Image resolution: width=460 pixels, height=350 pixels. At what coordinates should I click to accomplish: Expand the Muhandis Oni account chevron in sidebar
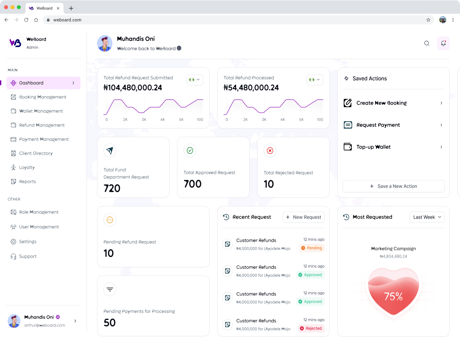click(75, 321)
